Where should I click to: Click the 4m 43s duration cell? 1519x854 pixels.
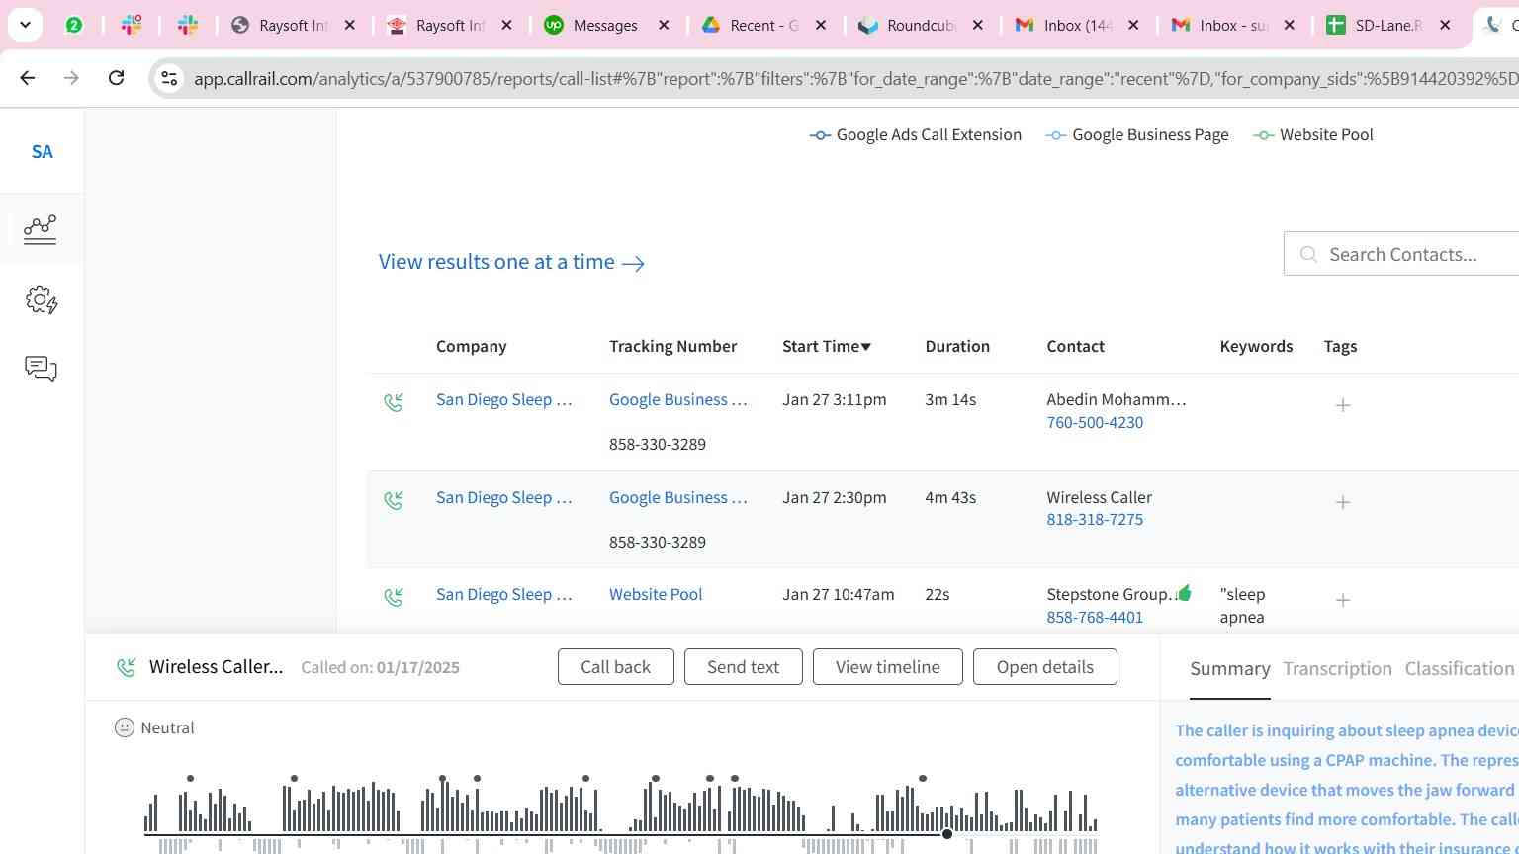tap(950, 497)
